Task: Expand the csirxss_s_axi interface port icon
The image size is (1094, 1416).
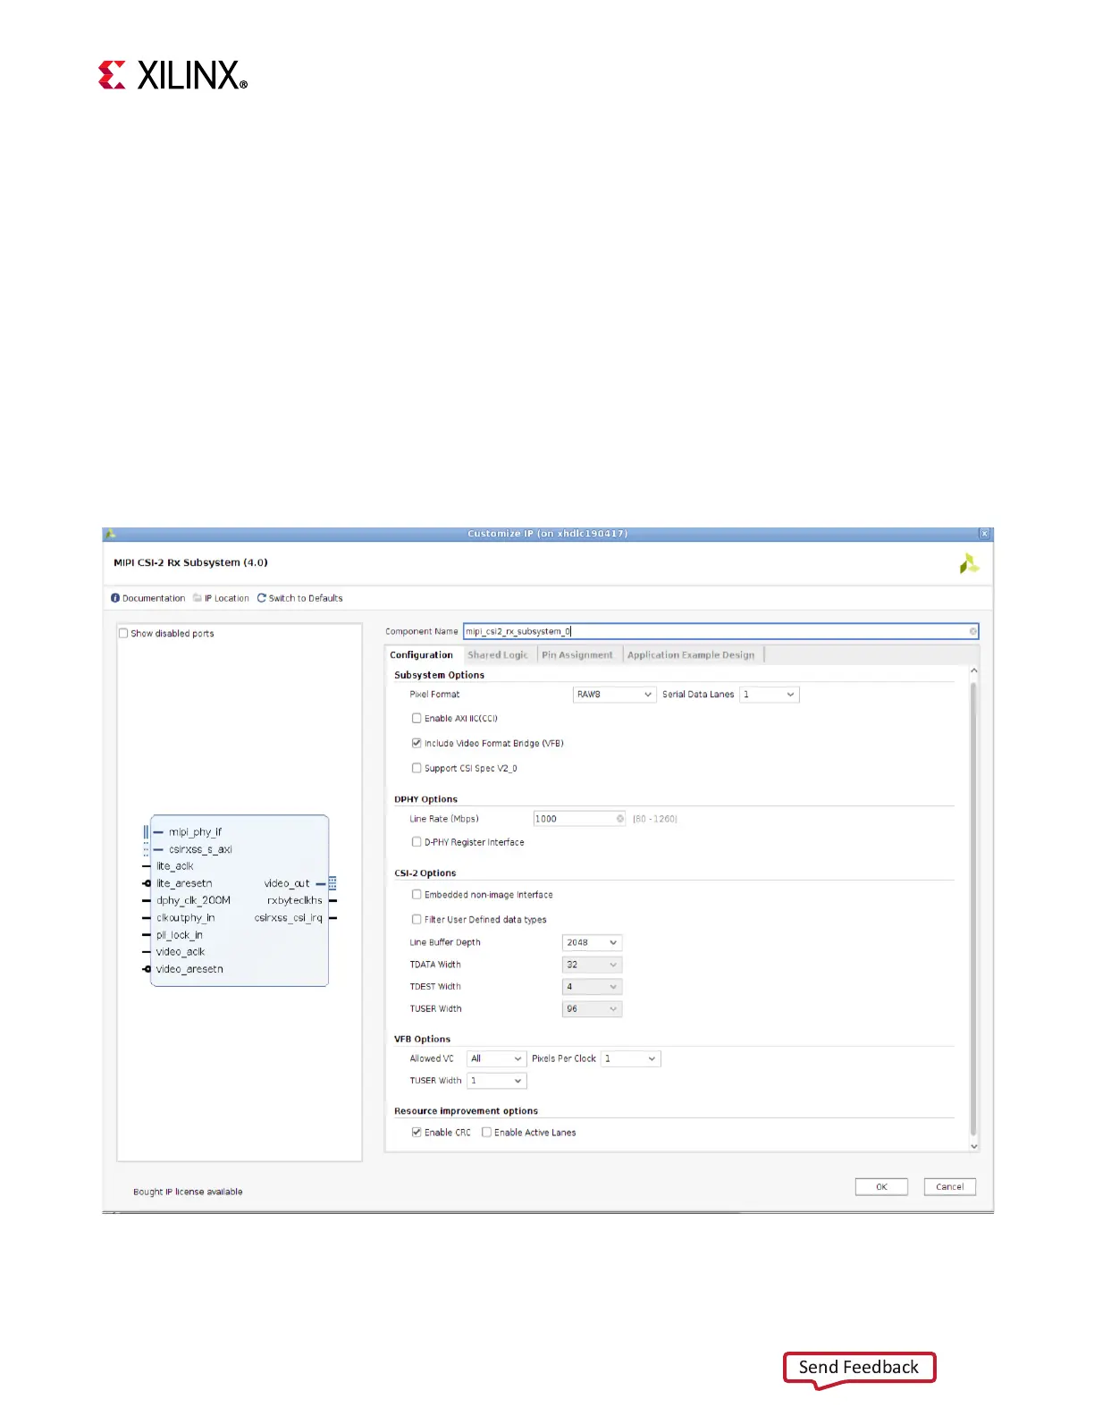Action: click(x=146, y=849)
